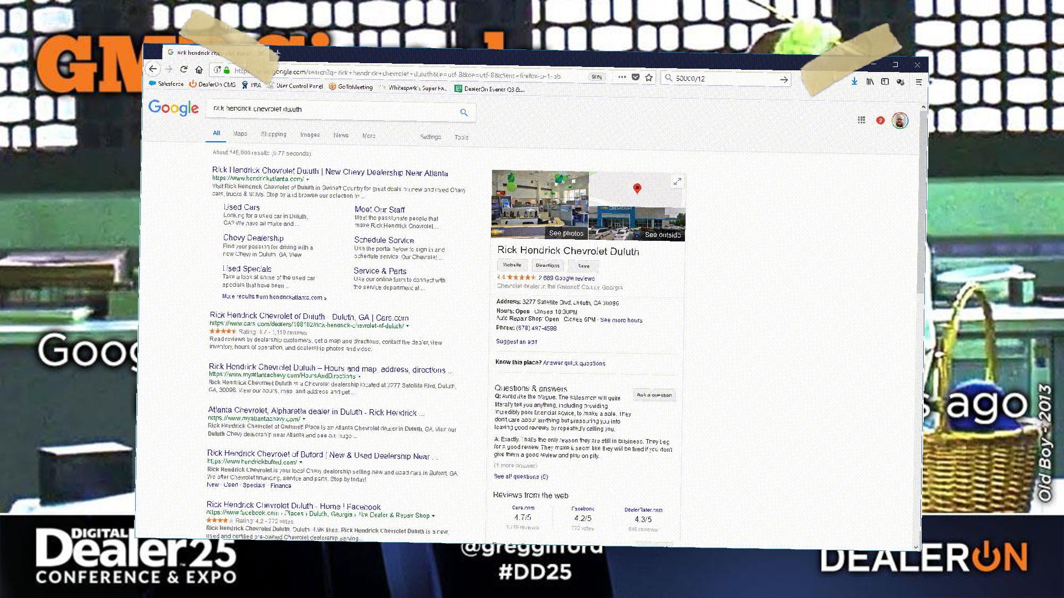Select the News search tab

(341, 135)
